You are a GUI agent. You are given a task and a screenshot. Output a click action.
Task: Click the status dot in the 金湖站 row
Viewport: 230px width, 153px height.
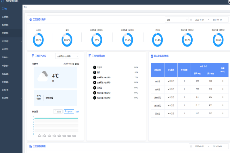pyautogui.click(x=168, y=89)
